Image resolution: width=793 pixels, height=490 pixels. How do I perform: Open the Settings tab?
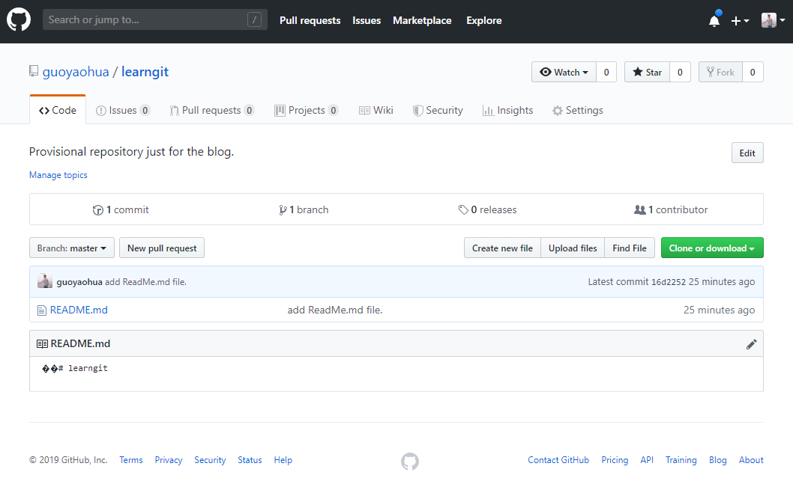577,110
